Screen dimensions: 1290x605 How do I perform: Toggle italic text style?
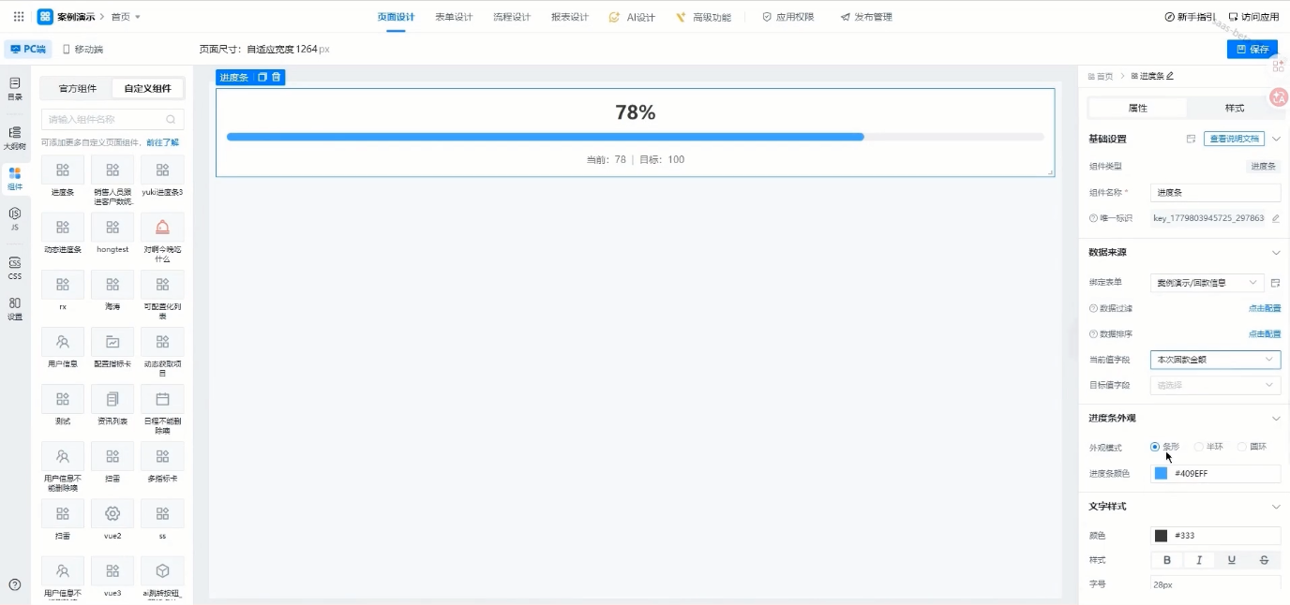(1199, 560)
